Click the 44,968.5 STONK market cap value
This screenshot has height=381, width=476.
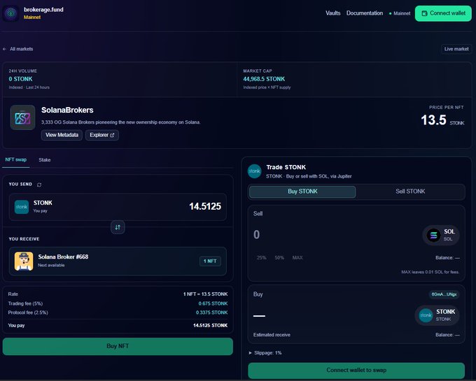pos(264,79)
